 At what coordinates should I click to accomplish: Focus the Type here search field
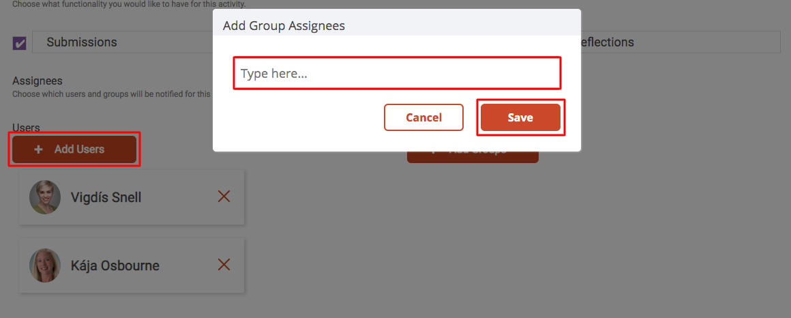(397, 74)
